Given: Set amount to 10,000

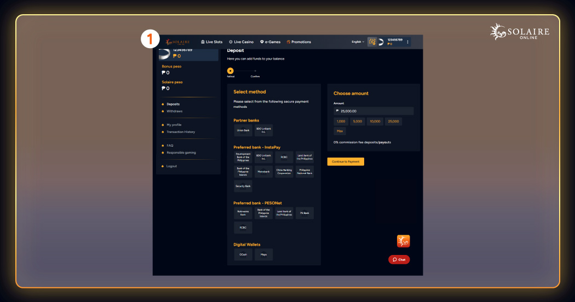Looking at the screenshot, I should [x=375, y=121].
